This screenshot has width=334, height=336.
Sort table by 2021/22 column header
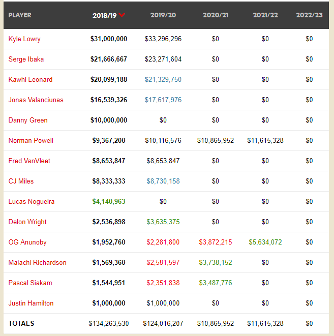pos(265,15)
